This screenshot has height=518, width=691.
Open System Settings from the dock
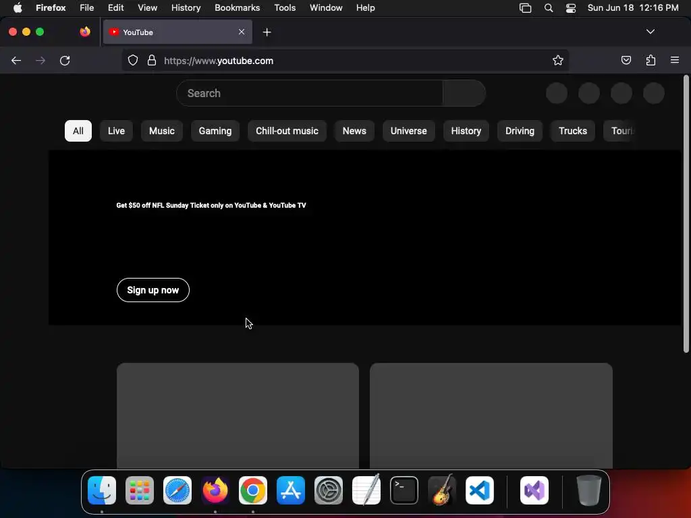pos(329,490)
